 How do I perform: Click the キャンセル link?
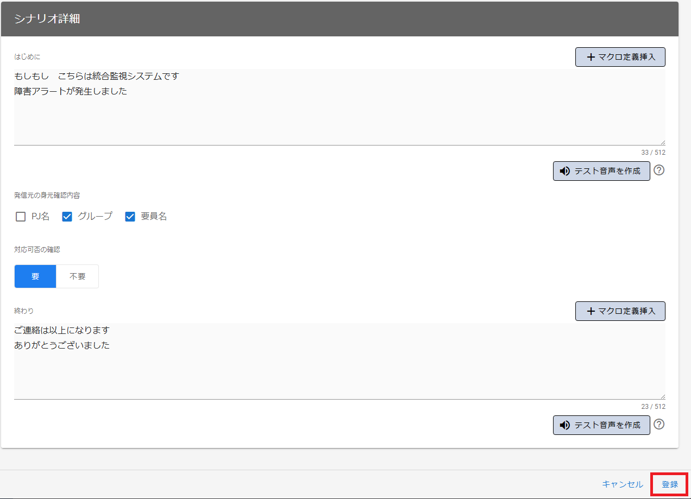coord(622,484)
